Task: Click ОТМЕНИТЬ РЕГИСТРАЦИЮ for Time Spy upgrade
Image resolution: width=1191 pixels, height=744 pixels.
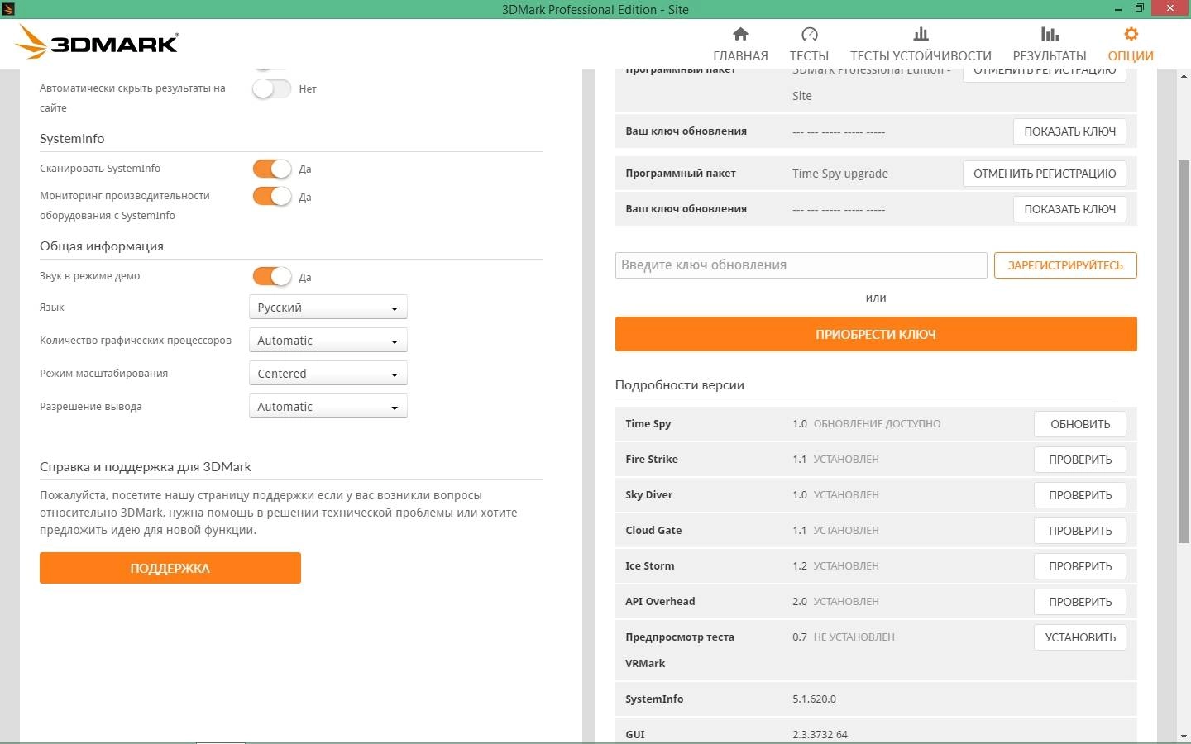Action: 1044,174
